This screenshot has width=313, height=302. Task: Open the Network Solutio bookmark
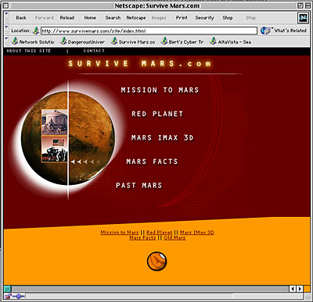click(33, 41)
